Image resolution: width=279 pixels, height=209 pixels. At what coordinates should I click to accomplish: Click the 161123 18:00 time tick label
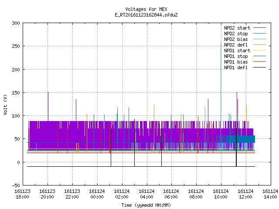pyautogui.click(x=22, y=194)
